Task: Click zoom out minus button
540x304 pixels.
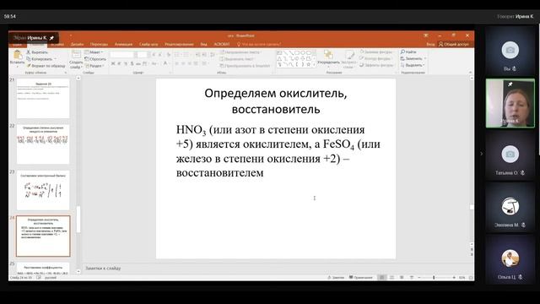Action: [419, 278]
